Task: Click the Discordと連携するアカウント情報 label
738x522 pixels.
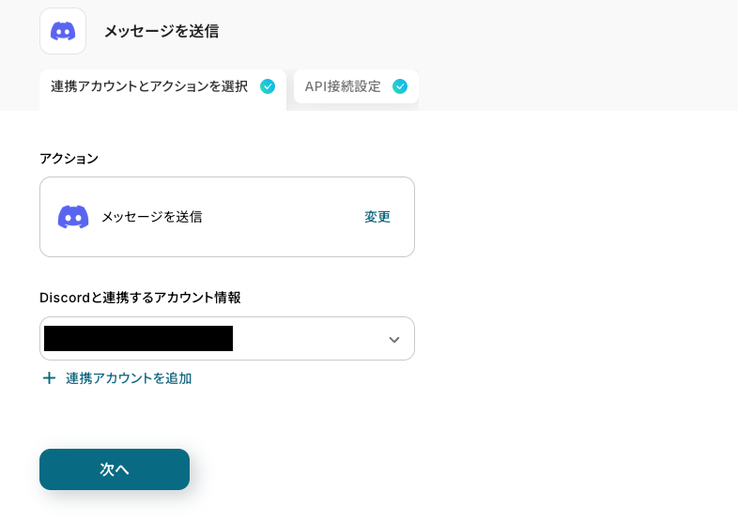Action: (x=140, y=298)
